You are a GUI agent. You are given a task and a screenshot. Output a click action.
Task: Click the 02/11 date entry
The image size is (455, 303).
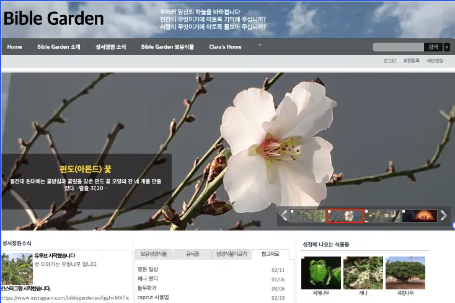(x=278, y=270)
